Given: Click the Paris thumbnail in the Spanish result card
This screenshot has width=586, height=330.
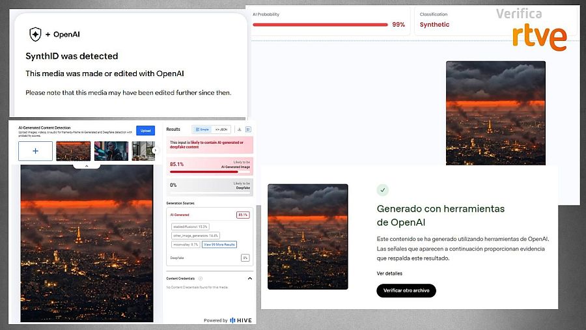Looking at the screenshot, I should pyautogui.click(x=307, y=236).
